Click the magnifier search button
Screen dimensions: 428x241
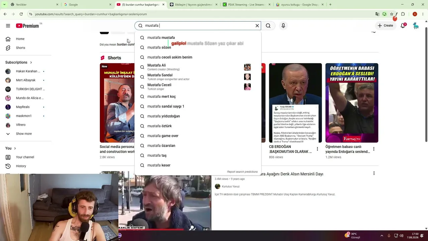(268, 26)
